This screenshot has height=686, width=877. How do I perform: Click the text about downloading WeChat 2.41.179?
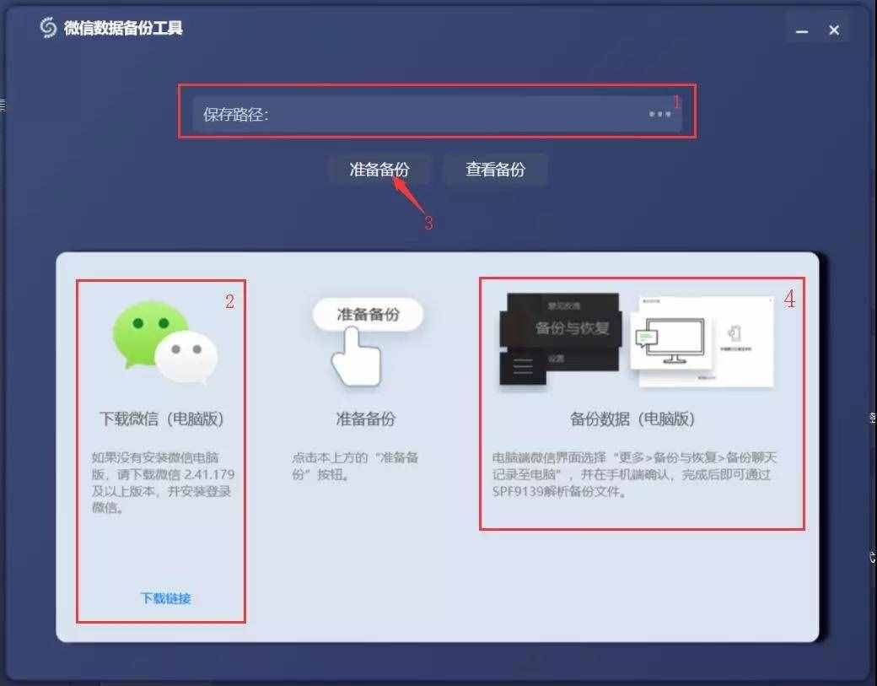(x=163, y=483)
